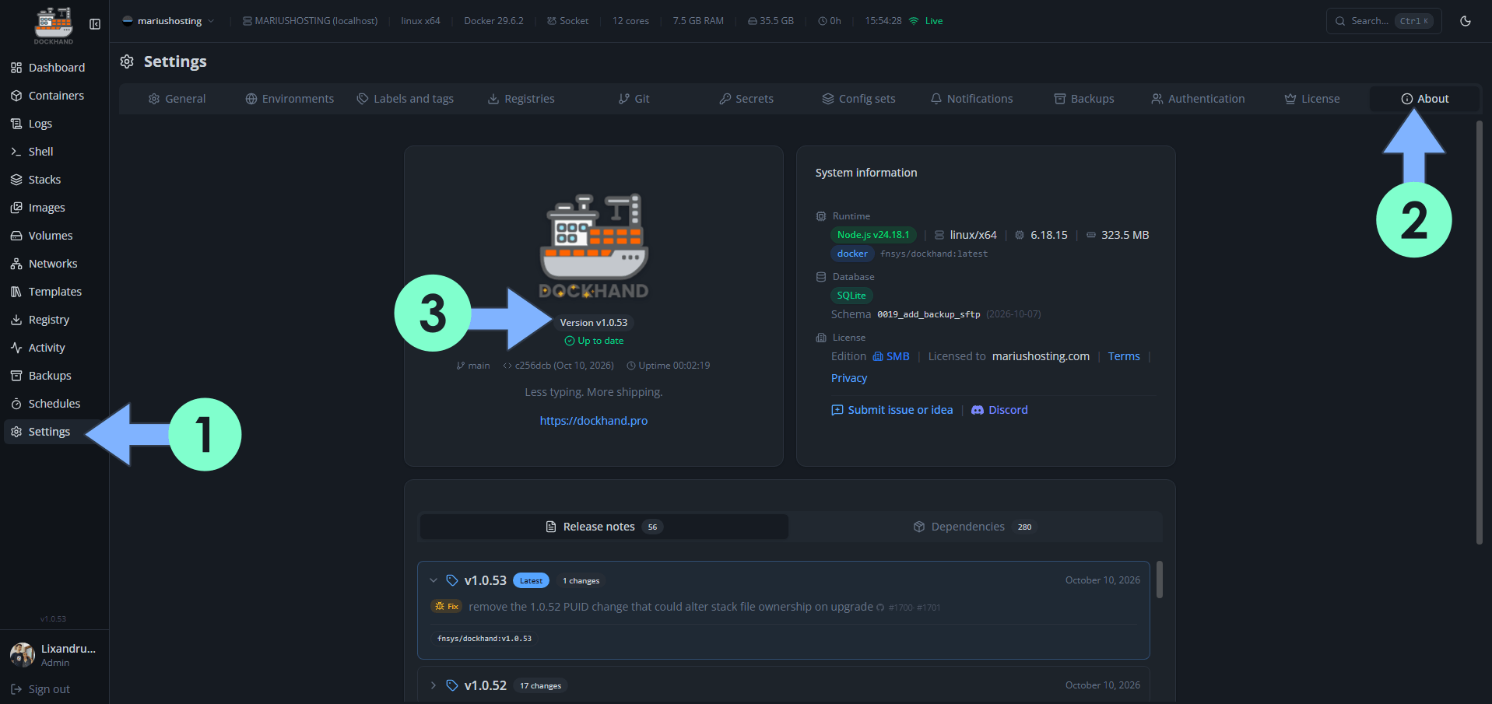The image size is (1492, 704).
Task: Toggle dark mode with the moon icon
Action: (1466, 21)
